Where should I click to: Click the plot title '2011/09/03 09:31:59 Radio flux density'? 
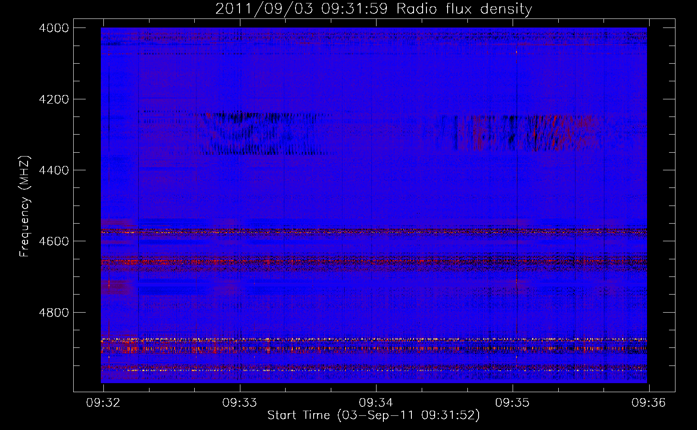[x=373, y=9]
